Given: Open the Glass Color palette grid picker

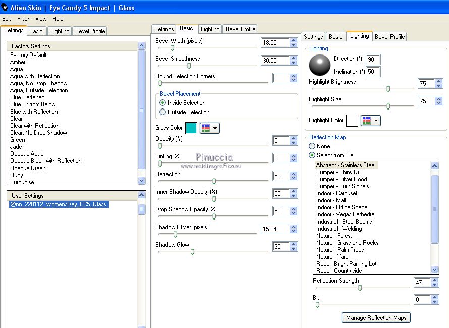Looking at the screenshot, I should [209, 128].
